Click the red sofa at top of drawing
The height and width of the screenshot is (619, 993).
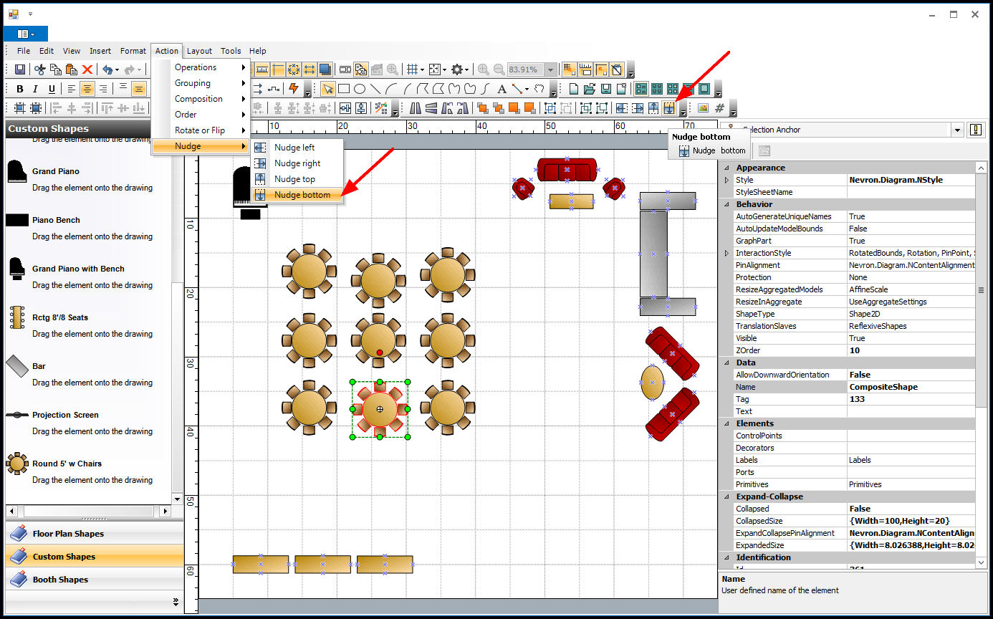point(567,170)
